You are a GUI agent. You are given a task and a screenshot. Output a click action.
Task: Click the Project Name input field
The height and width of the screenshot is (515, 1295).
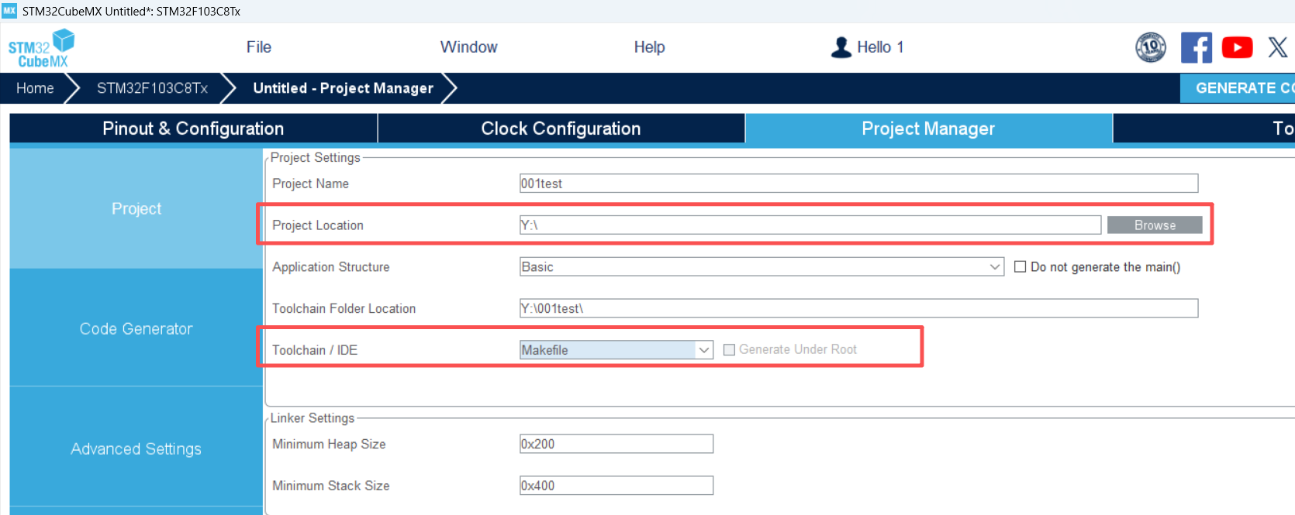(x=858, y=184)
